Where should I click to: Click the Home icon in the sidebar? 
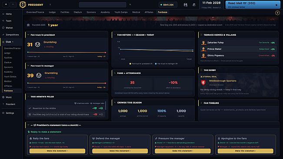click(x=3, y=14)
